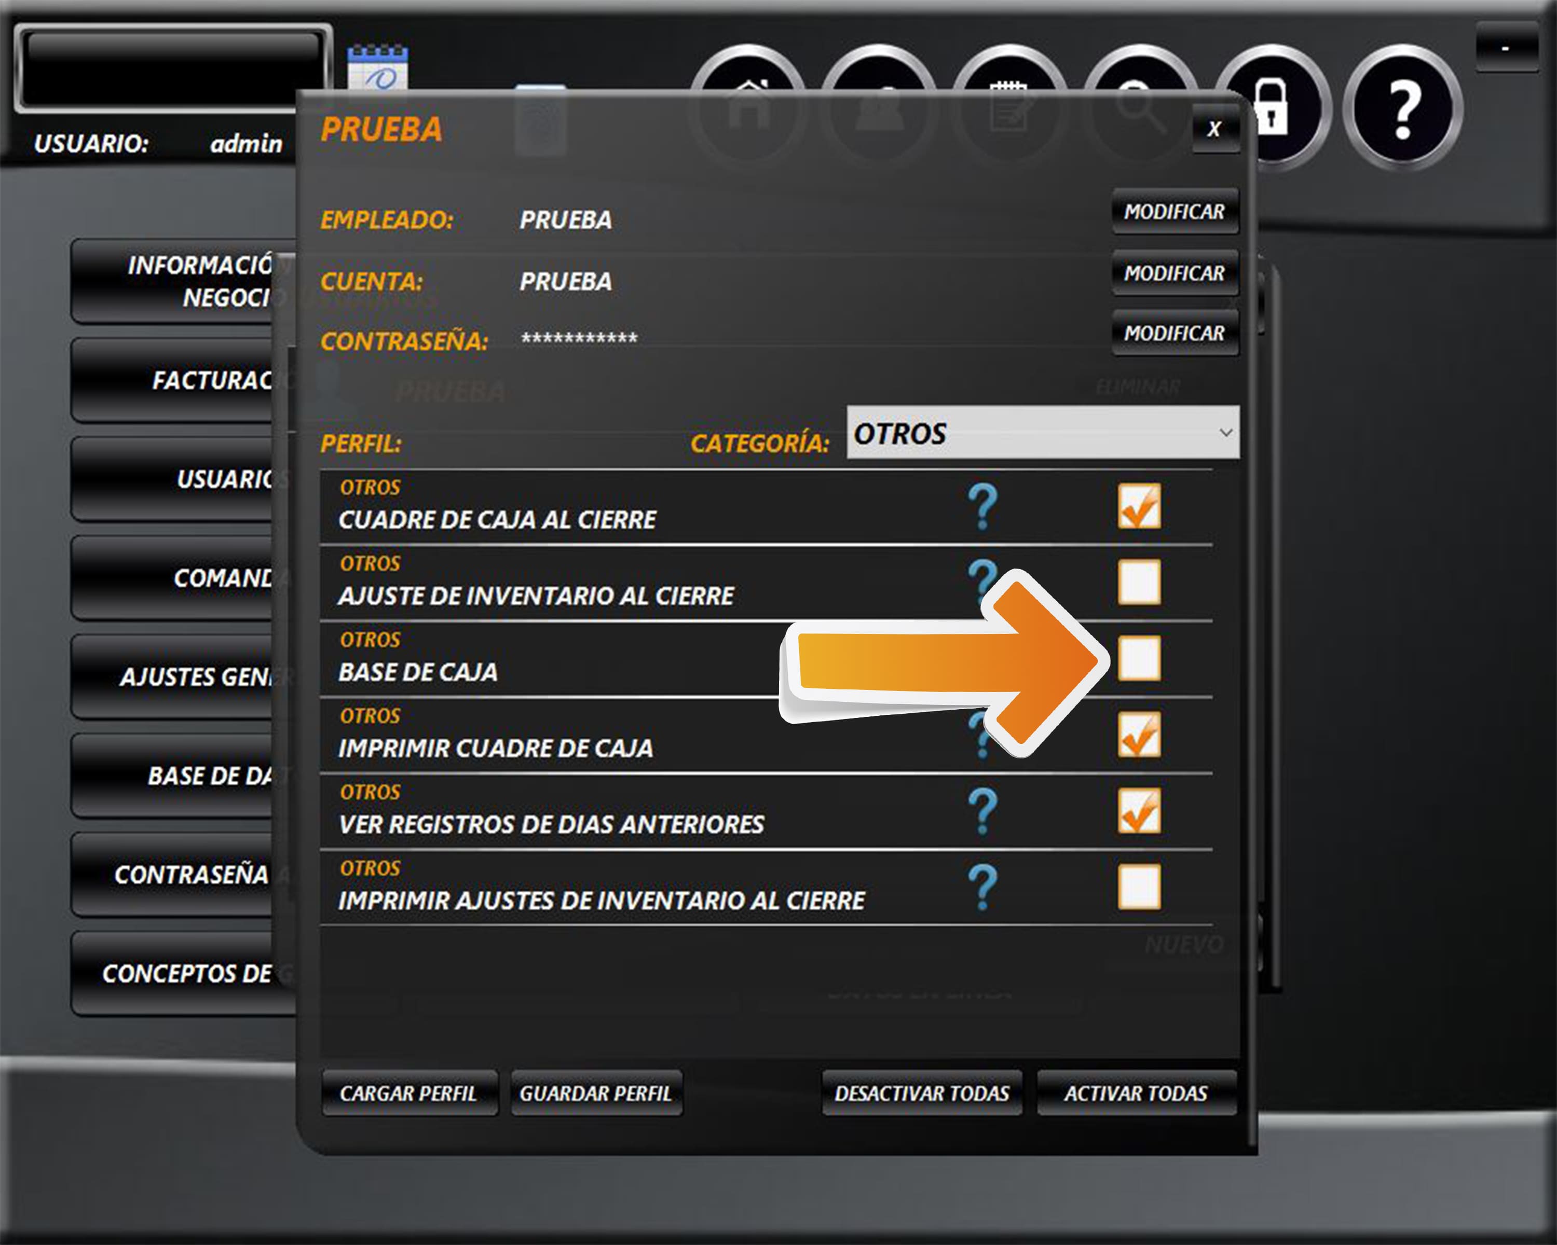Close the PRUEBA dialog with X
1557x1245 pixels.
pos(1214,129)
